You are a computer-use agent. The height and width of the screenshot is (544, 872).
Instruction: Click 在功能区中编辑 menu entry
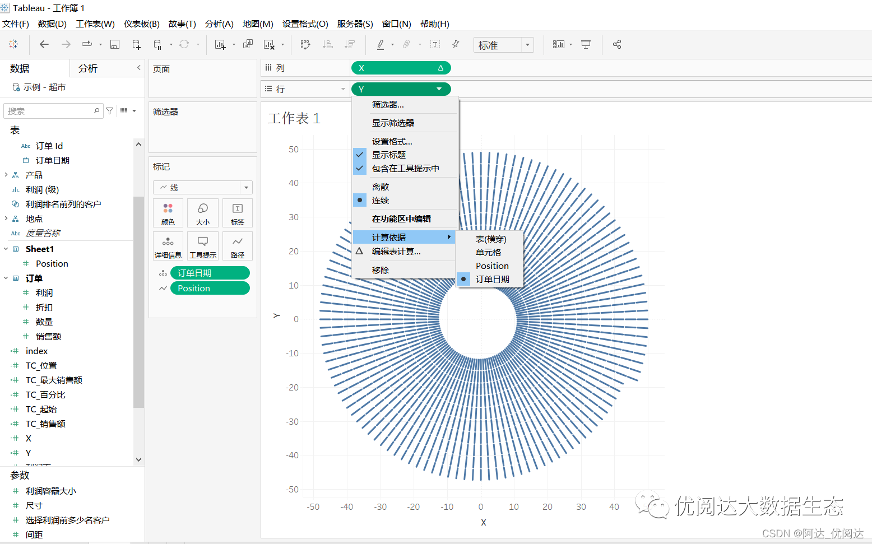tap(405, 218)
